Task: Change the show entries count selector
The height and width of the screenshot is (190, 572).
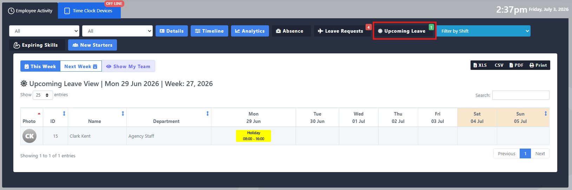Action: [43, 95]
